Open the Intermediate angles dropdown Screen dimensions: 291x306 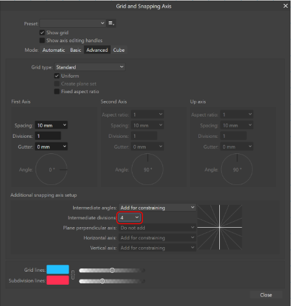click(x=157, y=208)
